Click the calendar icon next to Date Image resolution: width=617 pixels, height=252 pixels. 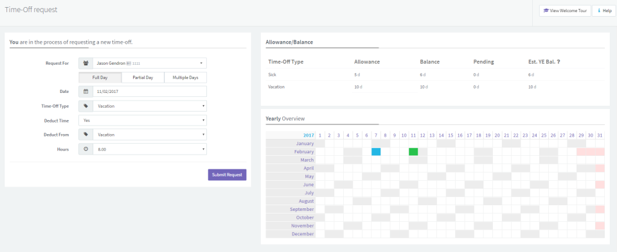[x=85, y=92]
